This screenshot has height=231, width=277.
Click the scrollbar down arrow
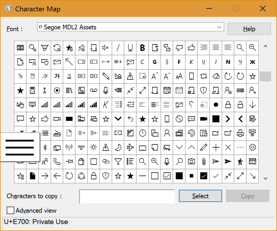(x=265, y=178)
